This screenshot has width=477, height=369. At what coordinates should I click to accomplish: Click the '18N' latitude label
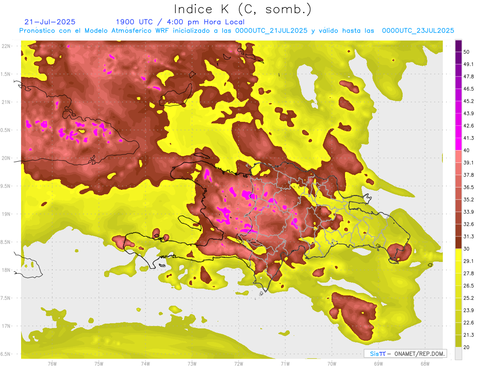6,270
